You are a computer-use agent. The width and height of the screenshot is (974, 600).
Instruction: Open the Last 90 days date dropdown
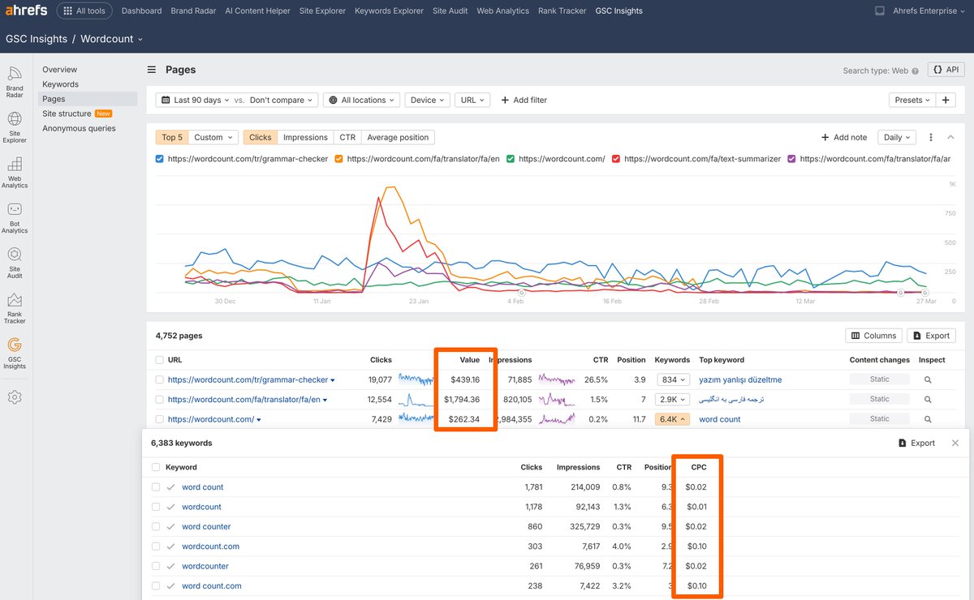194,100
